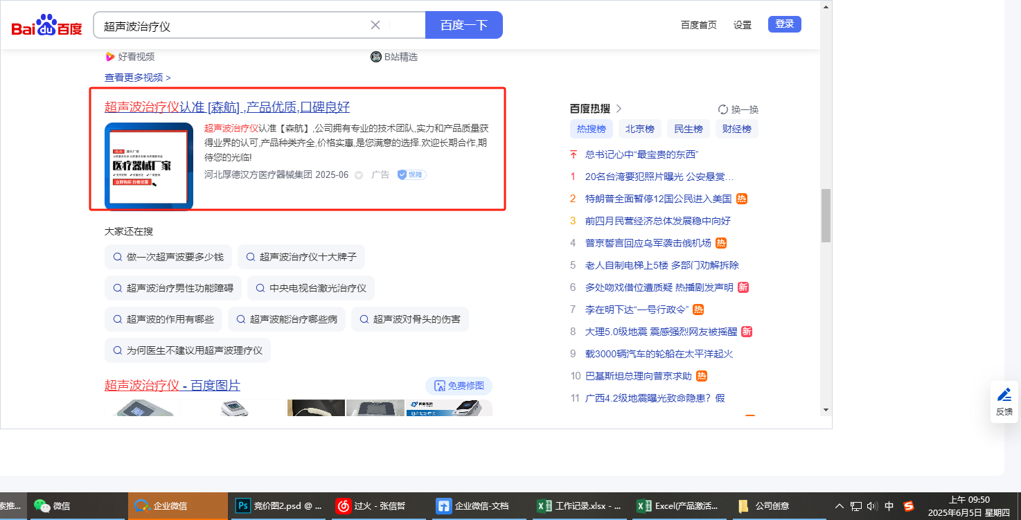Search 超声波治疗男性功能障碍 suggestion
The width and height of the screenshot is (1021, 520).
tap(173, 288)
